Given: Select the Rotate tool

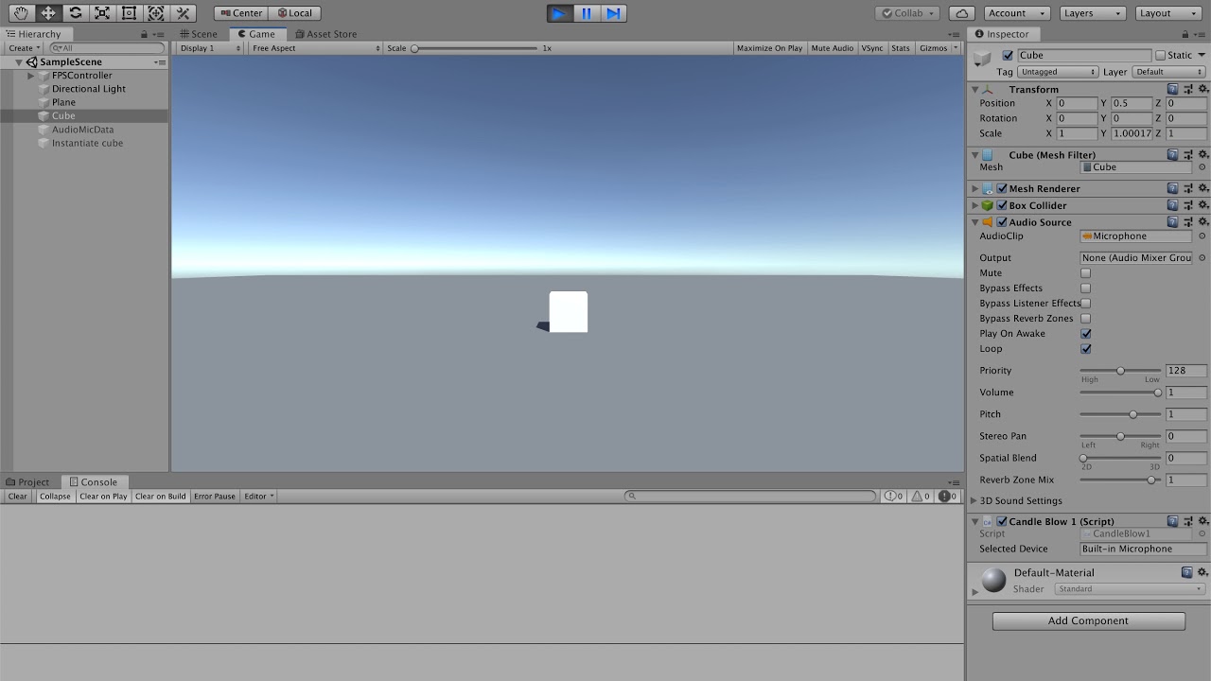Looking at the screenshot, I should [x=75, y=13].
